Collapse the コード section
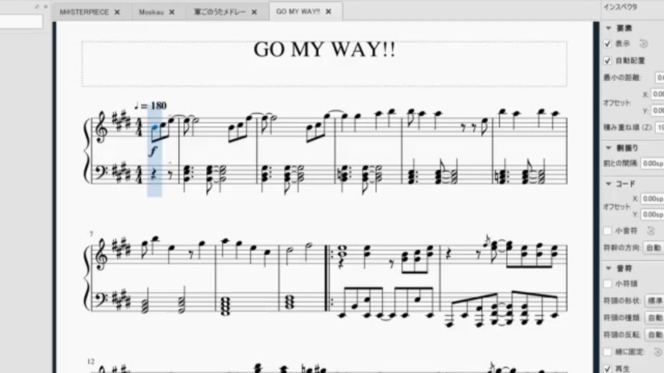The height and width of the screenshot is (373, 664). pyautogui.click(x=609, y=184)
